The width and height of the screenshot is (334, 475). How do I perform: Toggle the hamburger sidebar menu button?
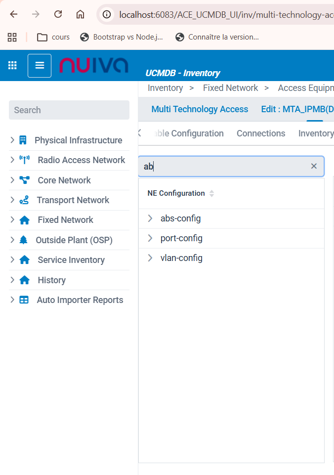[40, 65]
